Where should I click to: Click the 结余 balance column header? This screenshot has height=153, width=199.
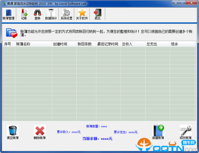[x=182, y=44]
